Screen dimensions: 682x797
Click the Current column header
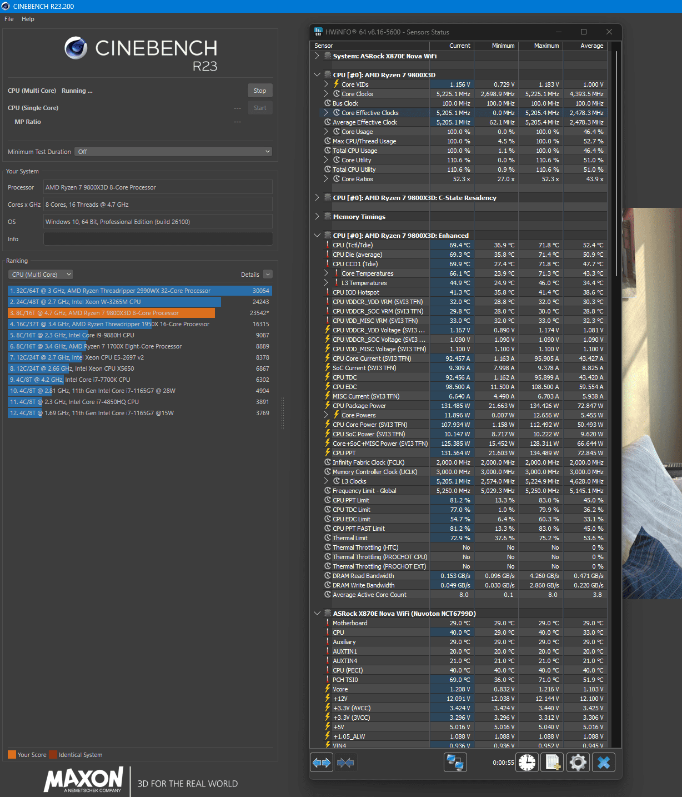pyautogui.click(x=452, y=46)
